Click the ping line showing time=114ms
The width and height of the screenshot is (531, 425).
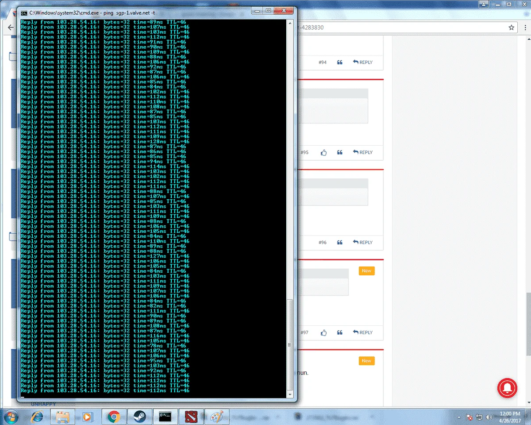tap(105, 166)
